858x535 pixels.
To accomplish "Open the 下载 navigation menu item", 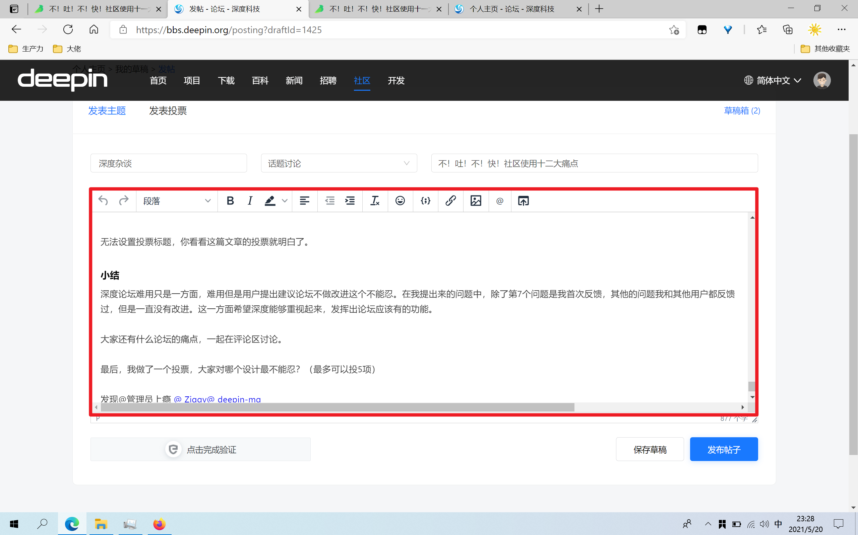I will tap(226, 81).
